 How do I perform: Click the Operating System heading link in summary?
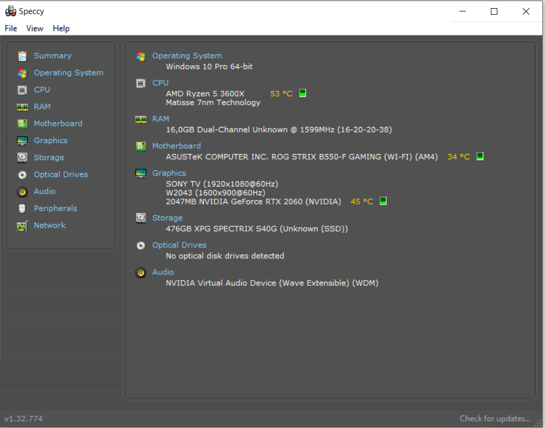pyautogui.click(x=187, y=56)
